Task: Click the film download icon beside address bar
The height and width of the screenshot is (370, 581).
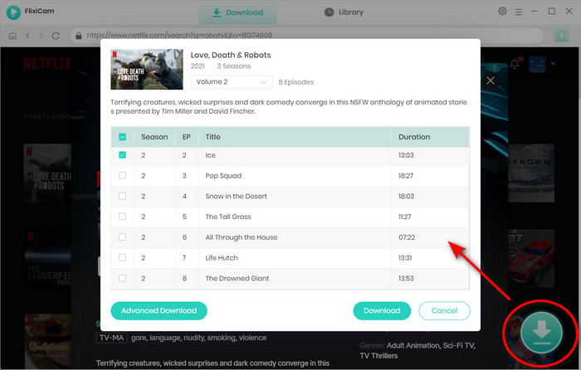Action: [561, 36]
